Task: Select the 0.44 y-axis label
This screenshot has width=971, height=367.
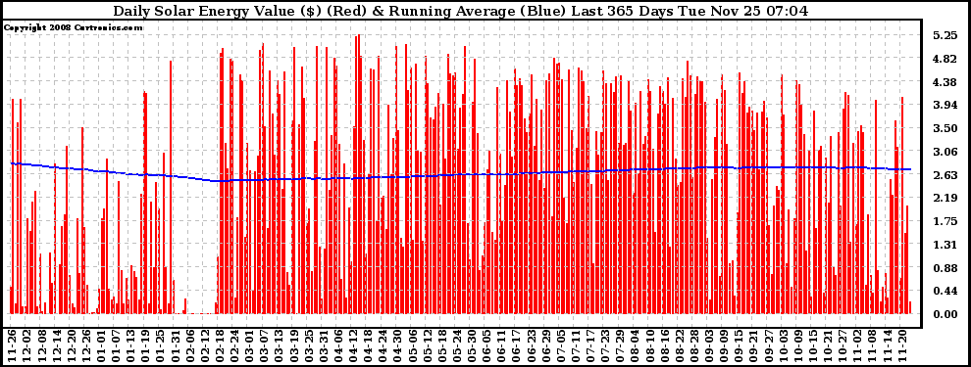Action: [x=945, y=291]
